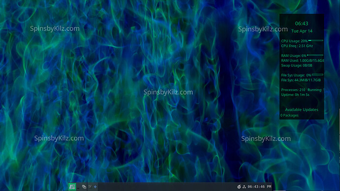Launch the terminal from the panel

click(90, 187)
